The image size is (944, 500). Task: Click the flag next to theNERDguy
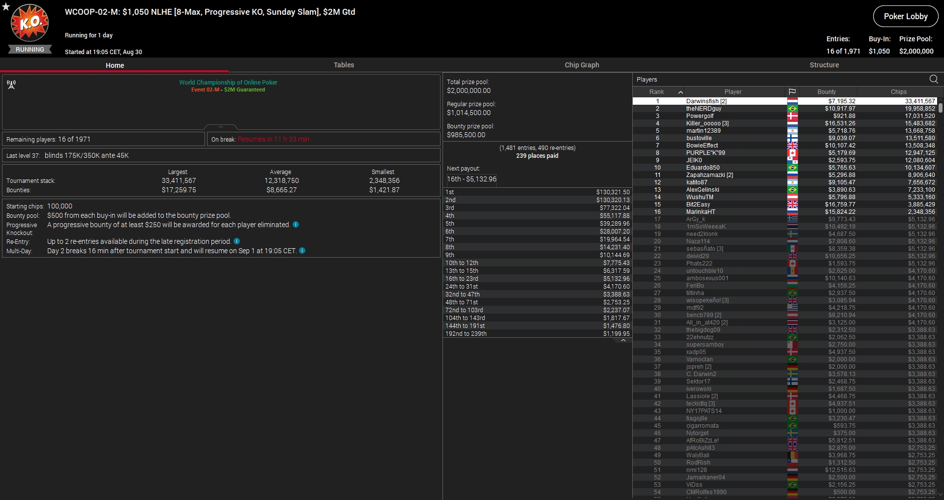(792, 109)
